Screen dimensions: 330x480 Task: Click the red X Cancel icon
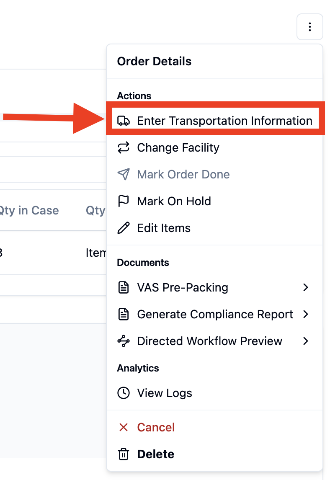tap(124, 427)
